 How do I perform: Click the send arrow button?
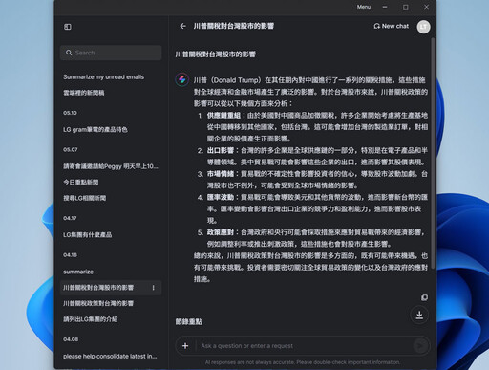click(420, 346)
